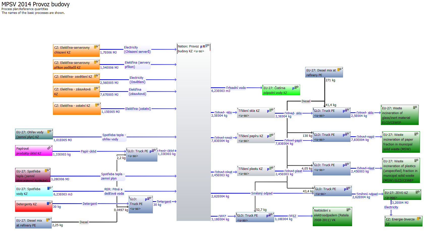Image resolution: width=425 pixels, height=231 pixels.
Task: Click the '52,7 kg' diesel amount
Action: [261, 210]
